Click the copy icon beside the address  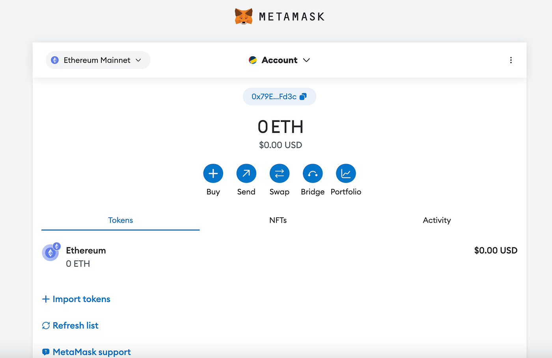tap(303, 96)
